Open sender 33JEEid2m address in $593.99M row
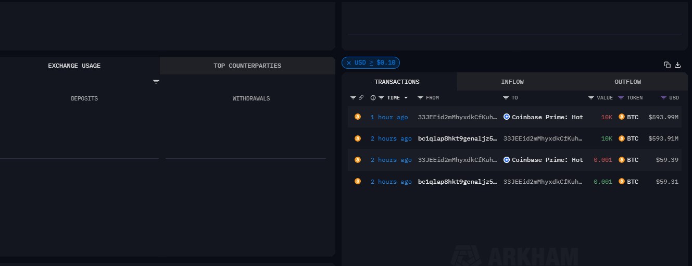This screenshot has height=266, width=692. tap(457, 117)
